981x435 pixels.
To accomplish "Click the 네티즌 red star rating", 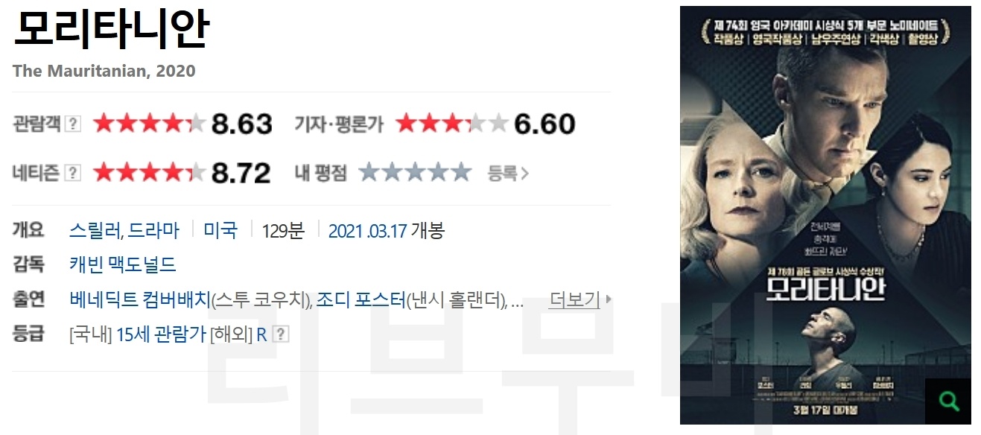I will pyautogui.click(x=149, y=173).
